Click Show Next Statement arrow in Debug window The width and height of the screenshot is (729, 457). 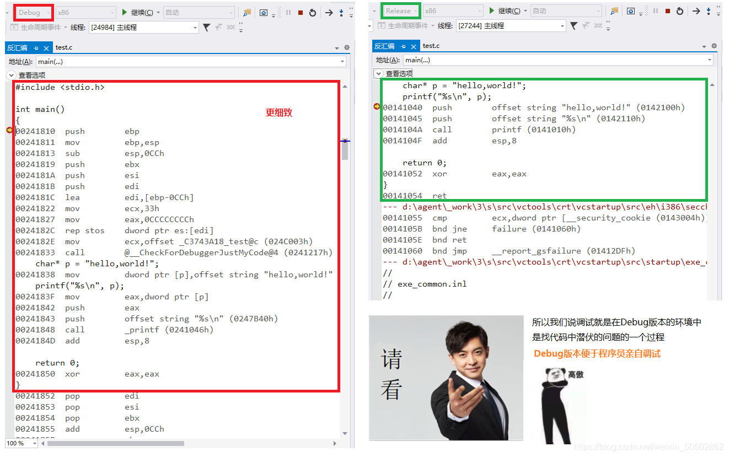[329, 13]
